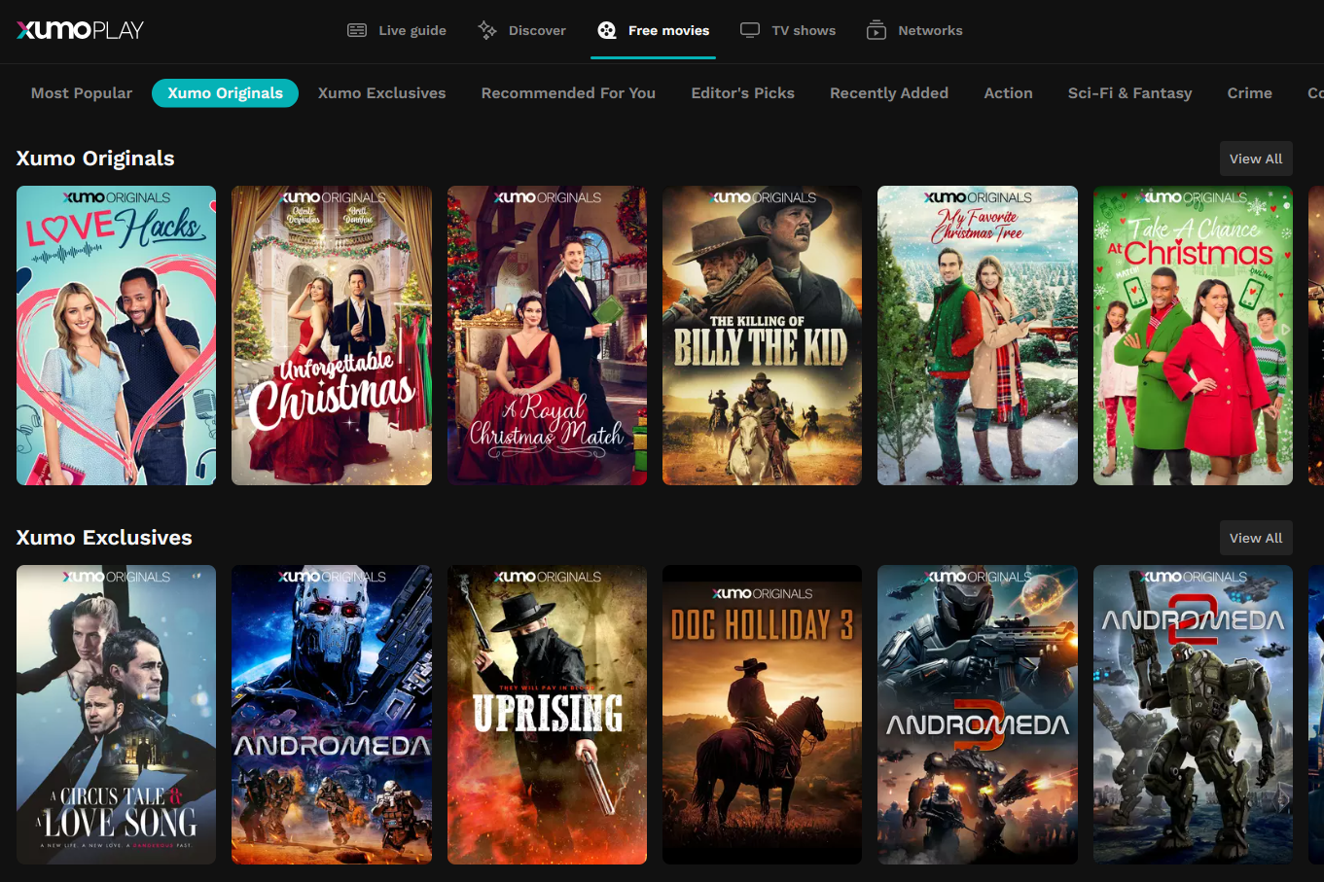
Task: Open the Recommended For You category
Action: point(568,92)
